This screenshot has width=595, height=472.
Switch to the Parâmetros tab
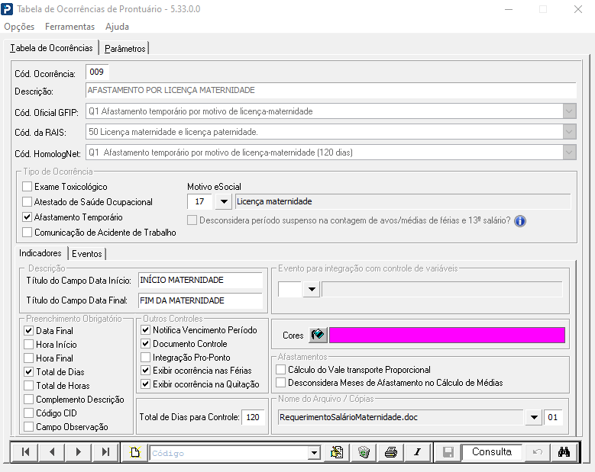point(124,49)
